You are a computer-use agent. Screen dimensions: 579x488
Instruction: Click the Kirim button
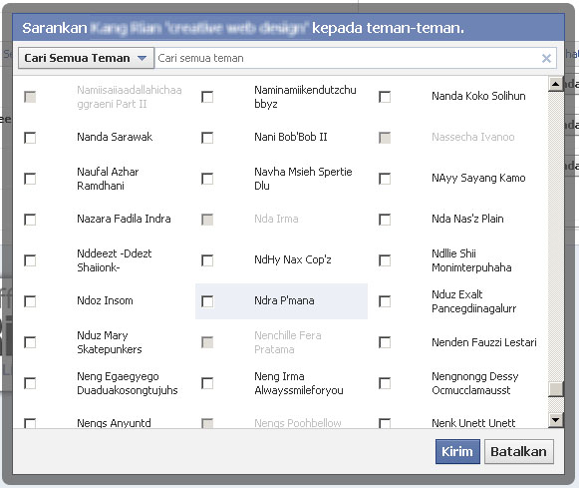(457, 451)
